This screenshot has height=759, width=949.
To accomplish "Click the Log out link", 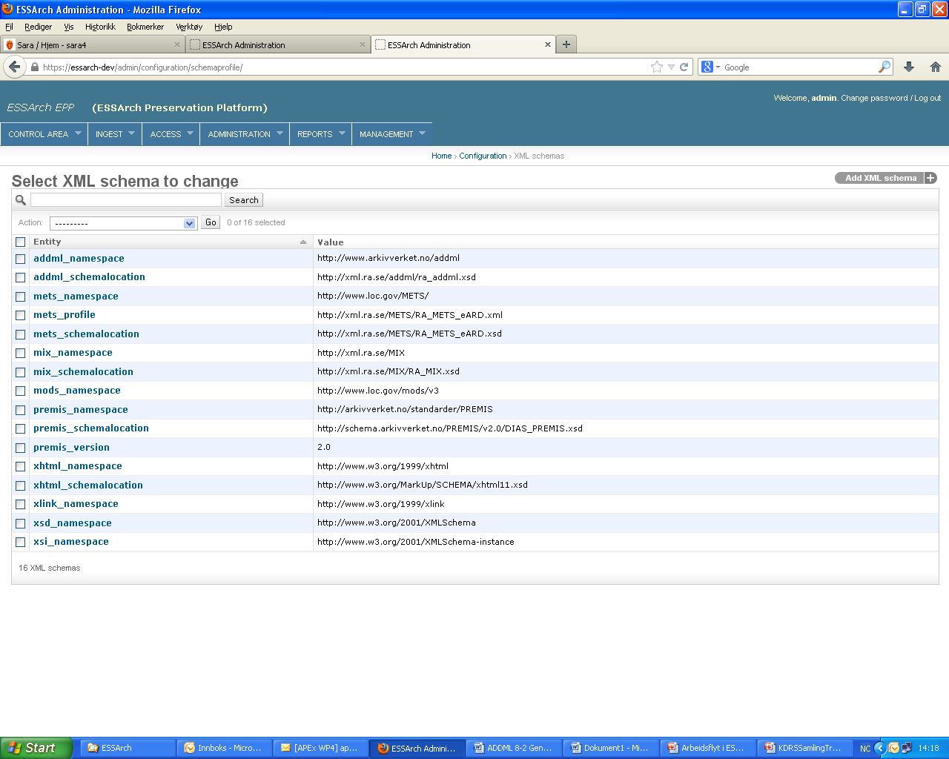I will [927, 98].
